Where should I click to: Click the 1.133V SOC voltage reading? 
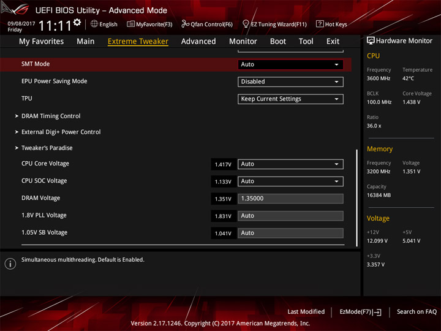point(224,182)
